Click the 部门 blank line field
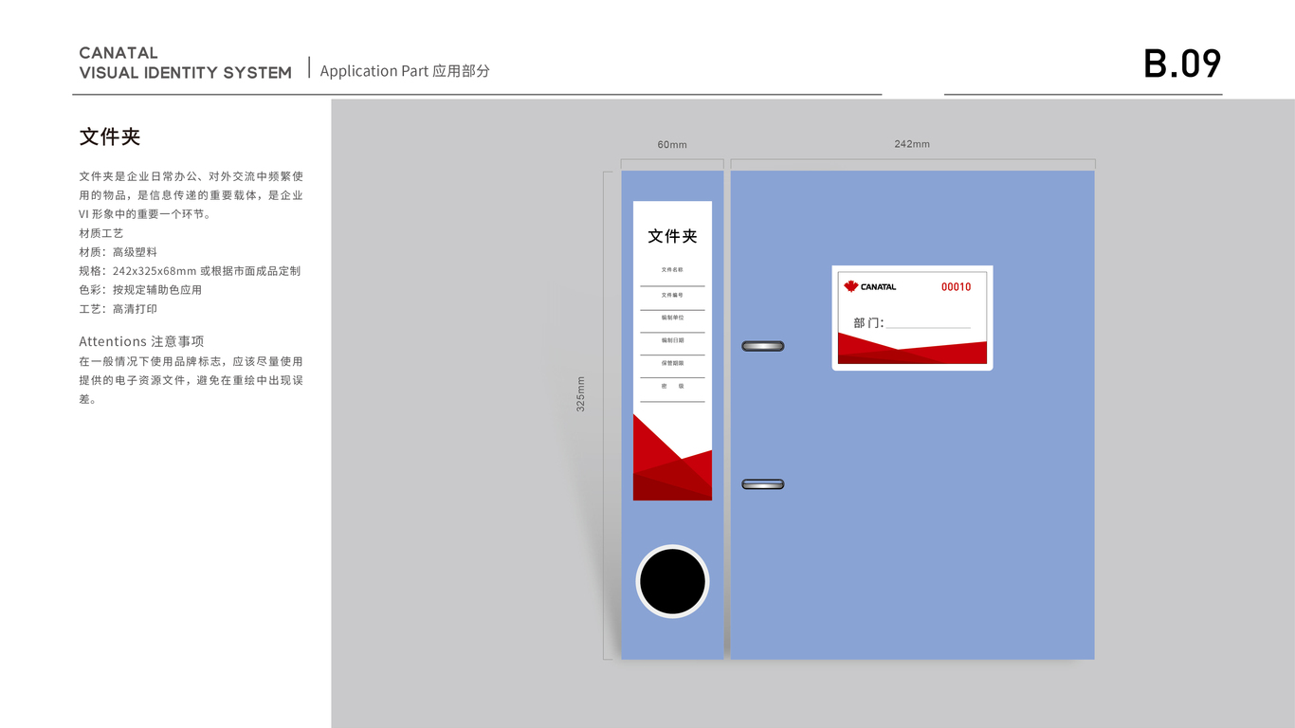Viewport: 1295px width, 728px height. click(928, 322)
